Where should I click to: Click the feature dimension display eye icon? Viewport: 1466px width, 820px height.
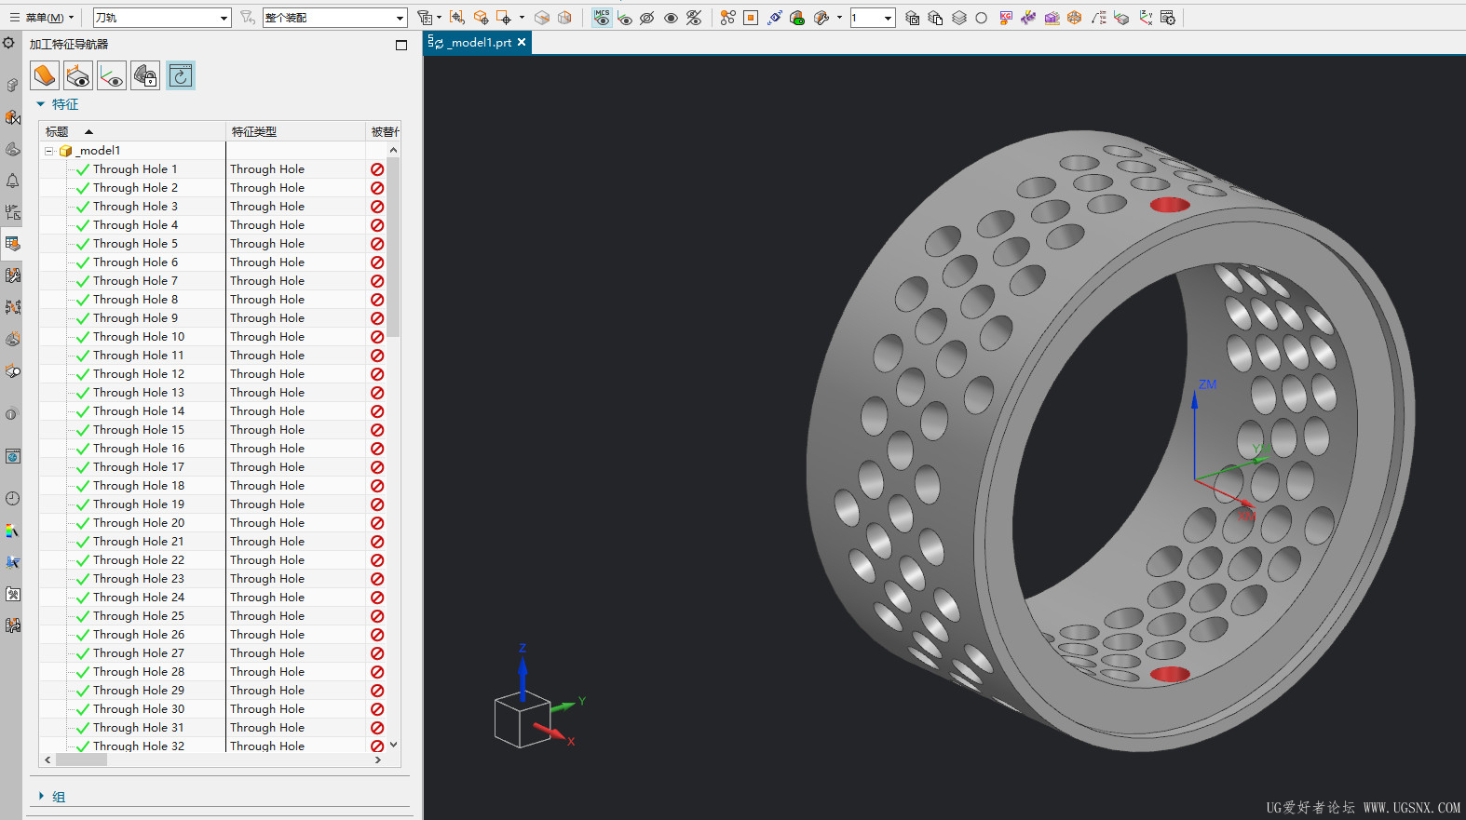click(x=78, y=75)
